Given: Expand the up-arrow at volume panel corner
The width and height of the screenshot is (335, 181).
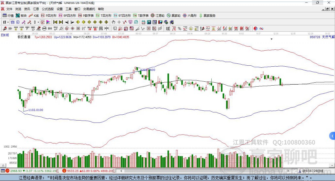Looking at the screenshot, I should click(x=3, y=165).
